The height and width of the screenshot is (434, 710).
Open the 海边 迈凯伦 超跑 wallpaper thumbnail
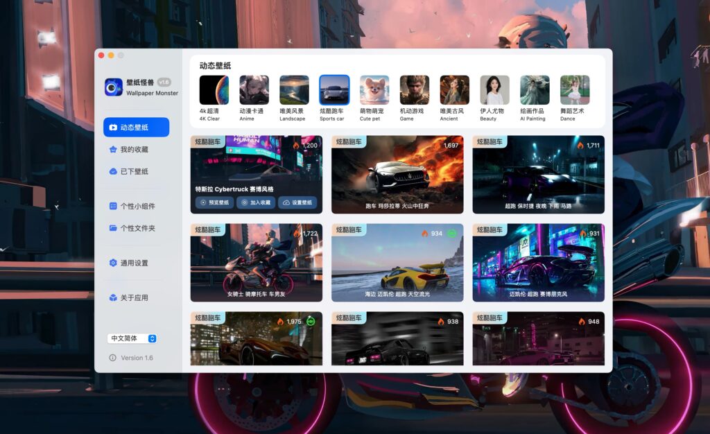(397, 262)
